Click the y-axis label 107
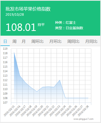This screenshot has width=101, height=123. pyautogui.click(x=5, y=103)
